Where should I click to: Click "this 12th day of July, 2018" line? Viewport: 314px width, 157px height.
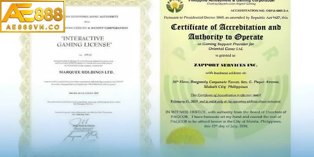pyautogui.click(x=226, y=126)
